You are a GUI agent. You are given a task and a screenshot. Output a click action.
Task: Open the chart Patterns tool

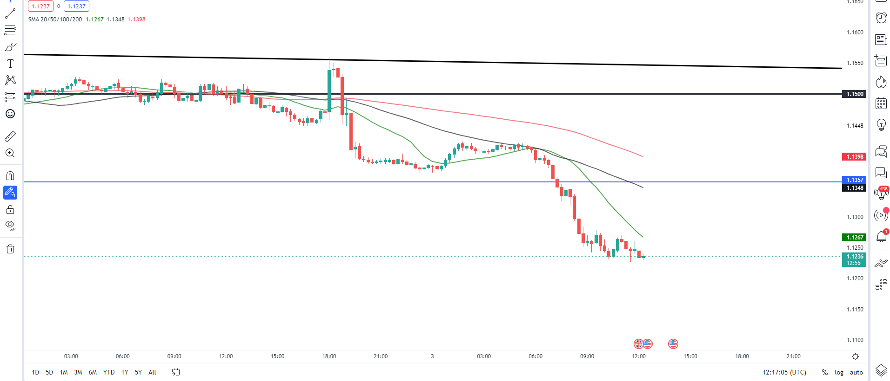[x=10, y=80]
